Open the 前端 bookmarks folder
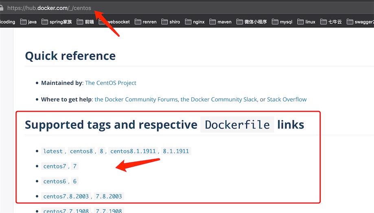The width and height of the screenshot is (374, 213). coord(85,22)
